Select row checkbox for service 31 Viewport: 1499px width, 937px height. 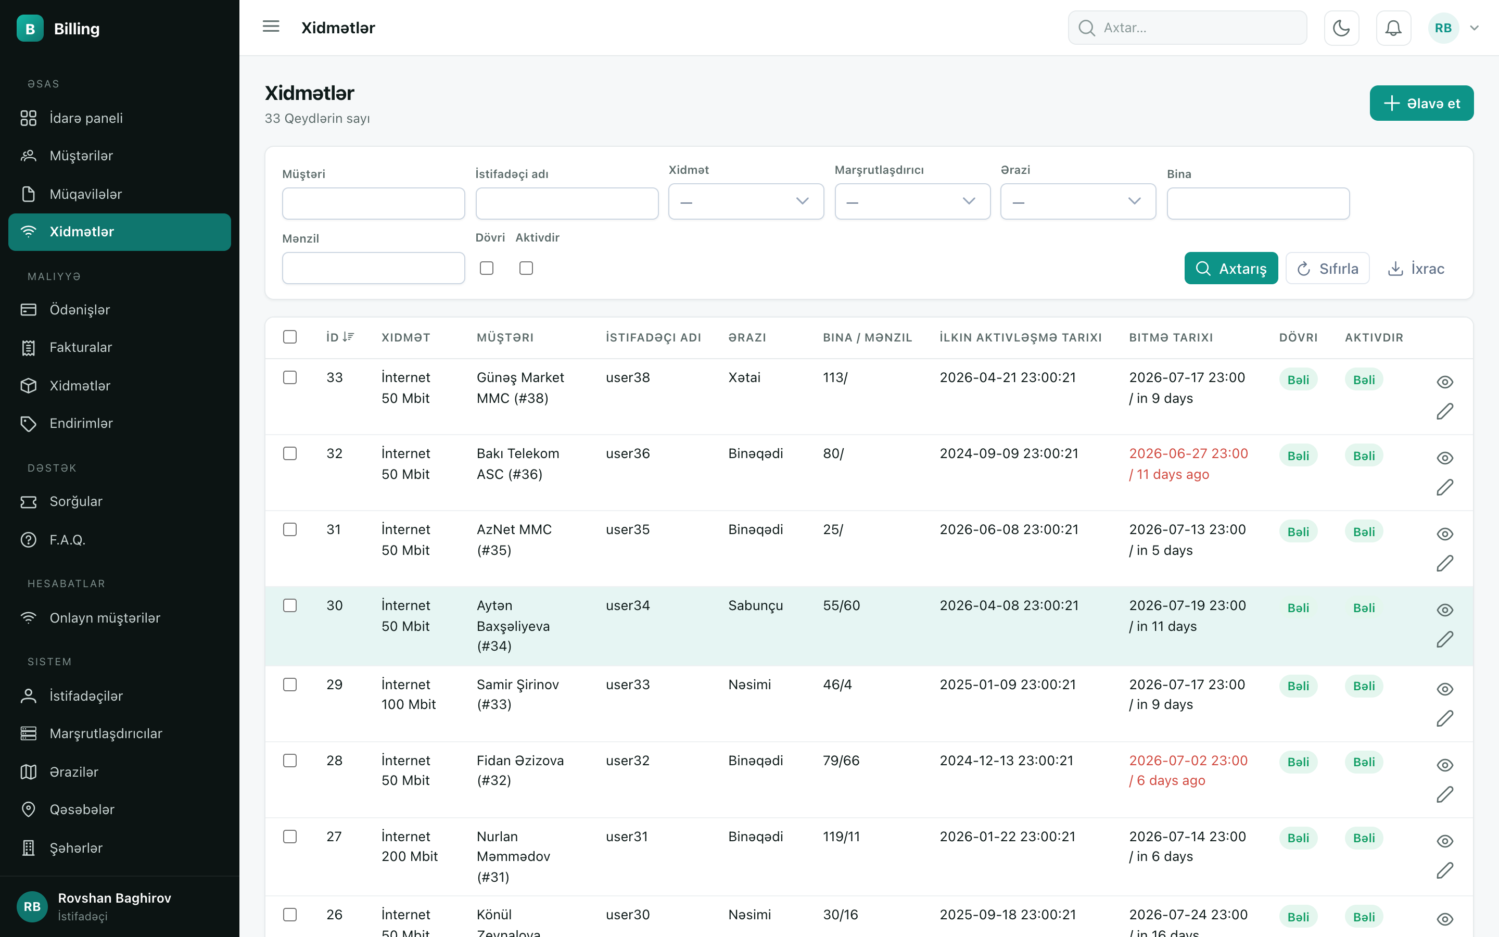[x=290, y=529]
